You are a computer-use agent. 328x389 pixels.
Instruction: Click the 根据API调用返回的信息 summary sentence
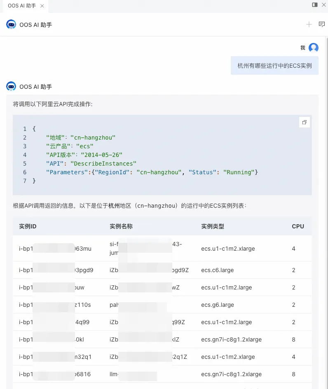(130, 206)
